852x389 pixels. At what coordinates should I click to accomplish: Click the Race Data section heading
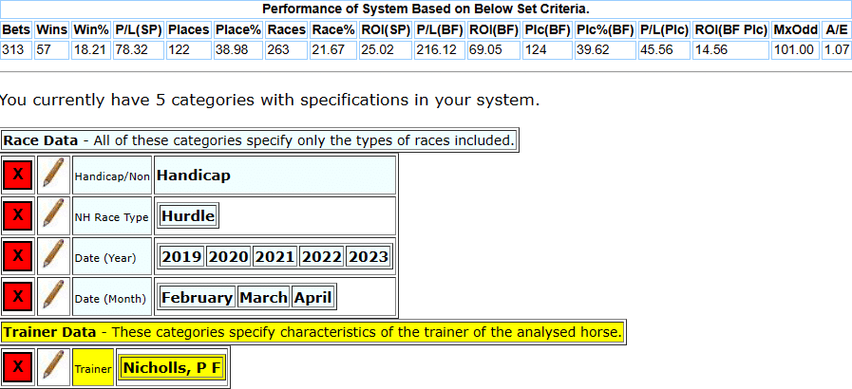click(x=259, y=140)
